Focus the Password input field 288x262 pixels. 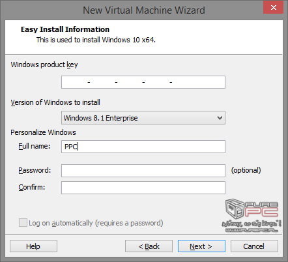[143, 171]
